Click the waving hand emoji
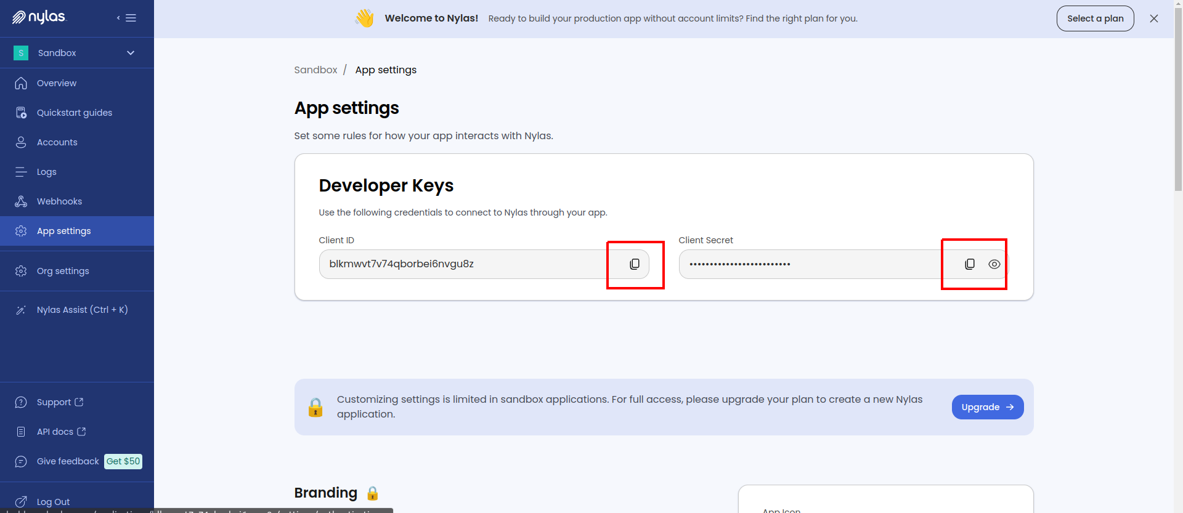This screenshot has width=1183, height=513. 365,18
